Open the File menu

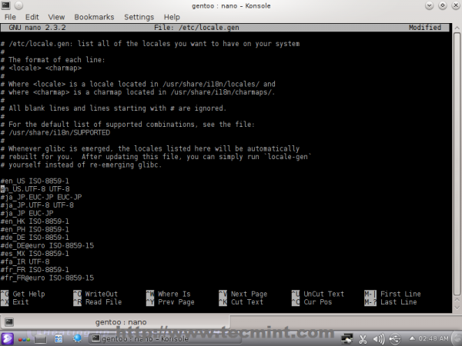point(10,17)
